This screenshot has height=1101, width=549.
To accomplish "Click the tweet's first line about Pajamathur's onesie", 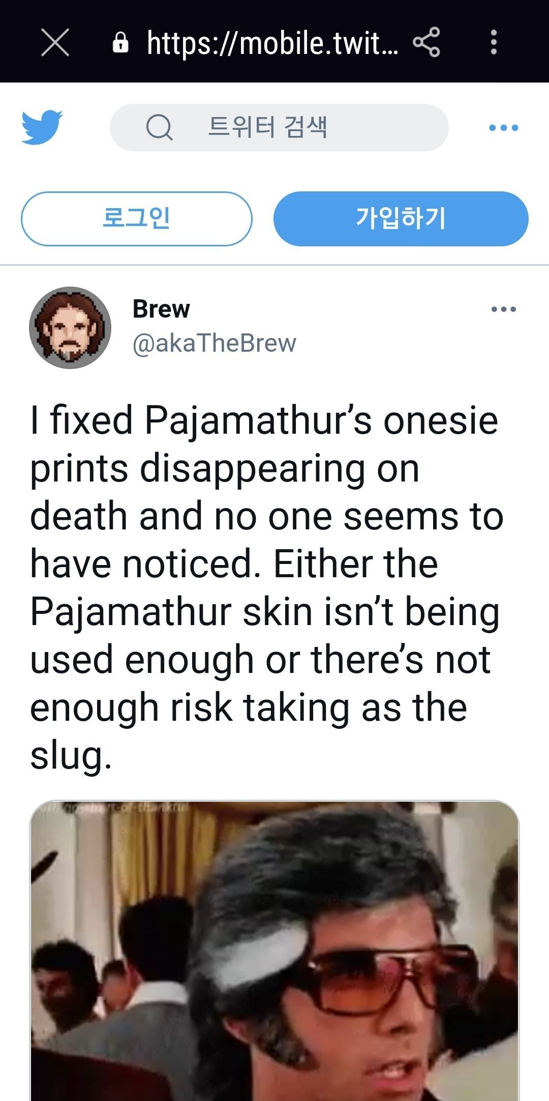I will click(264, 420).
